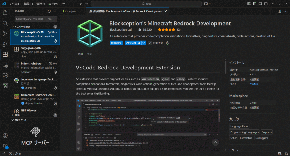
Task: Toggle the auto update checkbox
Action: (x=150, y=43)
